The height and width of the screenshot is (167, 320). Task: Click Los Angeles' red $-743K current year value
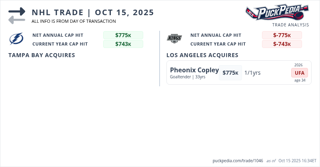click(x=282, y=44)
